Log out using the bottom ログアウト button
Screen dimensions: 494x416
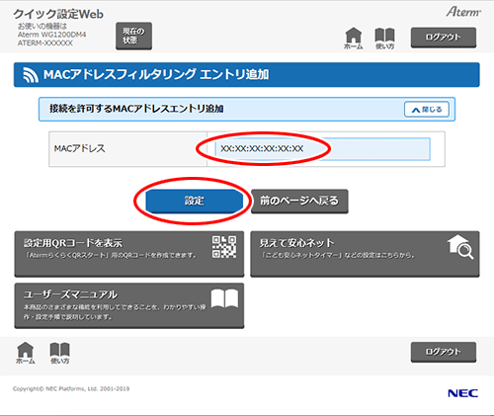pyautogui.click(x=444, y=352)
